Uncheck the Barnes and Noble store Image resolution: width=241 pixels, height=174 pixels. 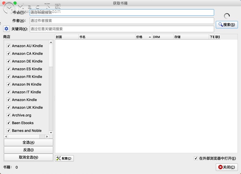tap(9, 130)
